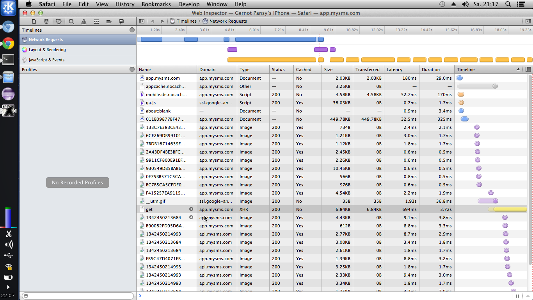Open the Console log speech bubble icon
This screenshot has height=300, width=533.
point(121,21)
